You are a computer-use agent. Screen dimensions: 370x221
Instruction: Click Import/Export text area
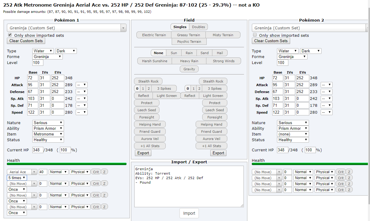pyautogui.click(x=189, y=186)
